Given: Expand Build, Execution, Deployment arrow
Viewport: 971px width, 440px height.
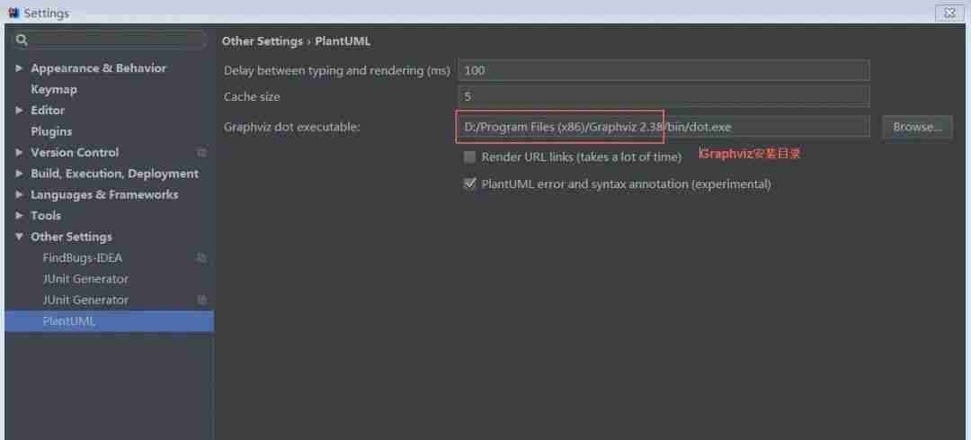Looking at the screenshot, I should coord(20,174).
